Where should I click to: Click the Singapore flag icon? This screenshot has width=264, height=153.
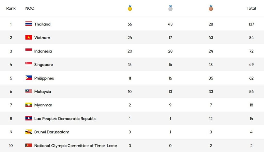point(29,64)
